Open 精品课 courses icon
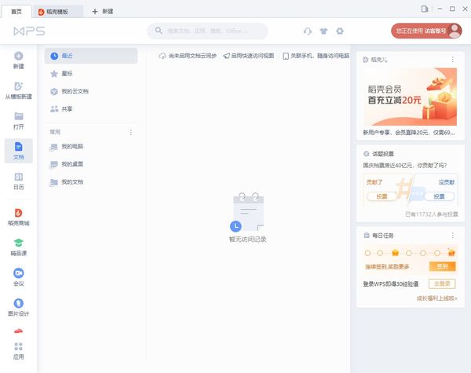The width and height of the screenshot is (471, 373). pyautogui.click(x=19, y=243)
